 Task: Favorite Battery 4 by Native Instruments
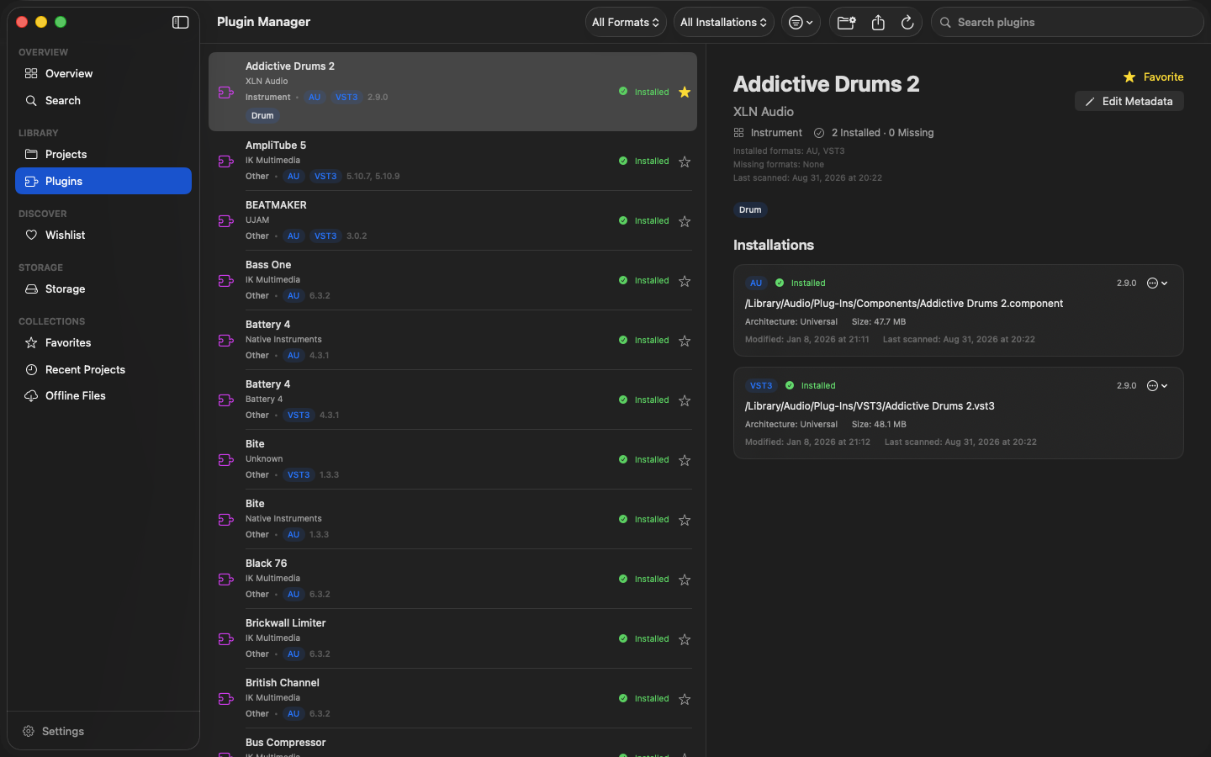685,341
